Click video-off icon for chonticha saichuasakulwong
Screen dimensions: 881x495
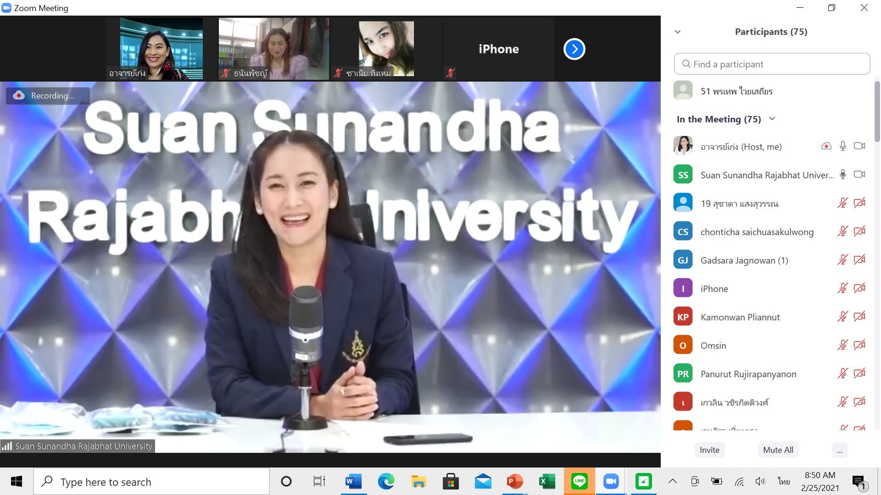(859, 231)
